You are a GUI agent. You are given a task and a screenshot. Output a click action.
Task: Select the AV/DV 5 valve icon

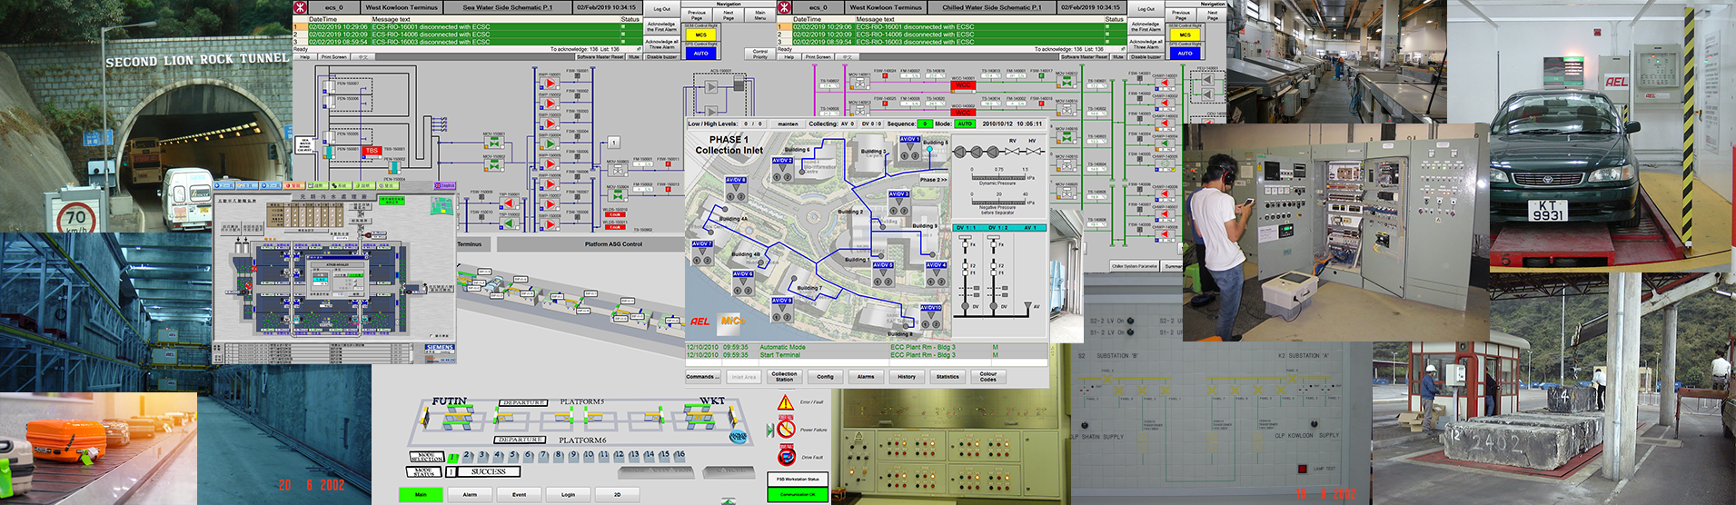[x=883, y=275]
